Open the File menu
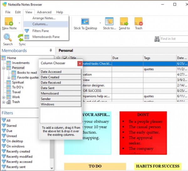The height and width of the screenshot is (171, 188). point(8,12)
